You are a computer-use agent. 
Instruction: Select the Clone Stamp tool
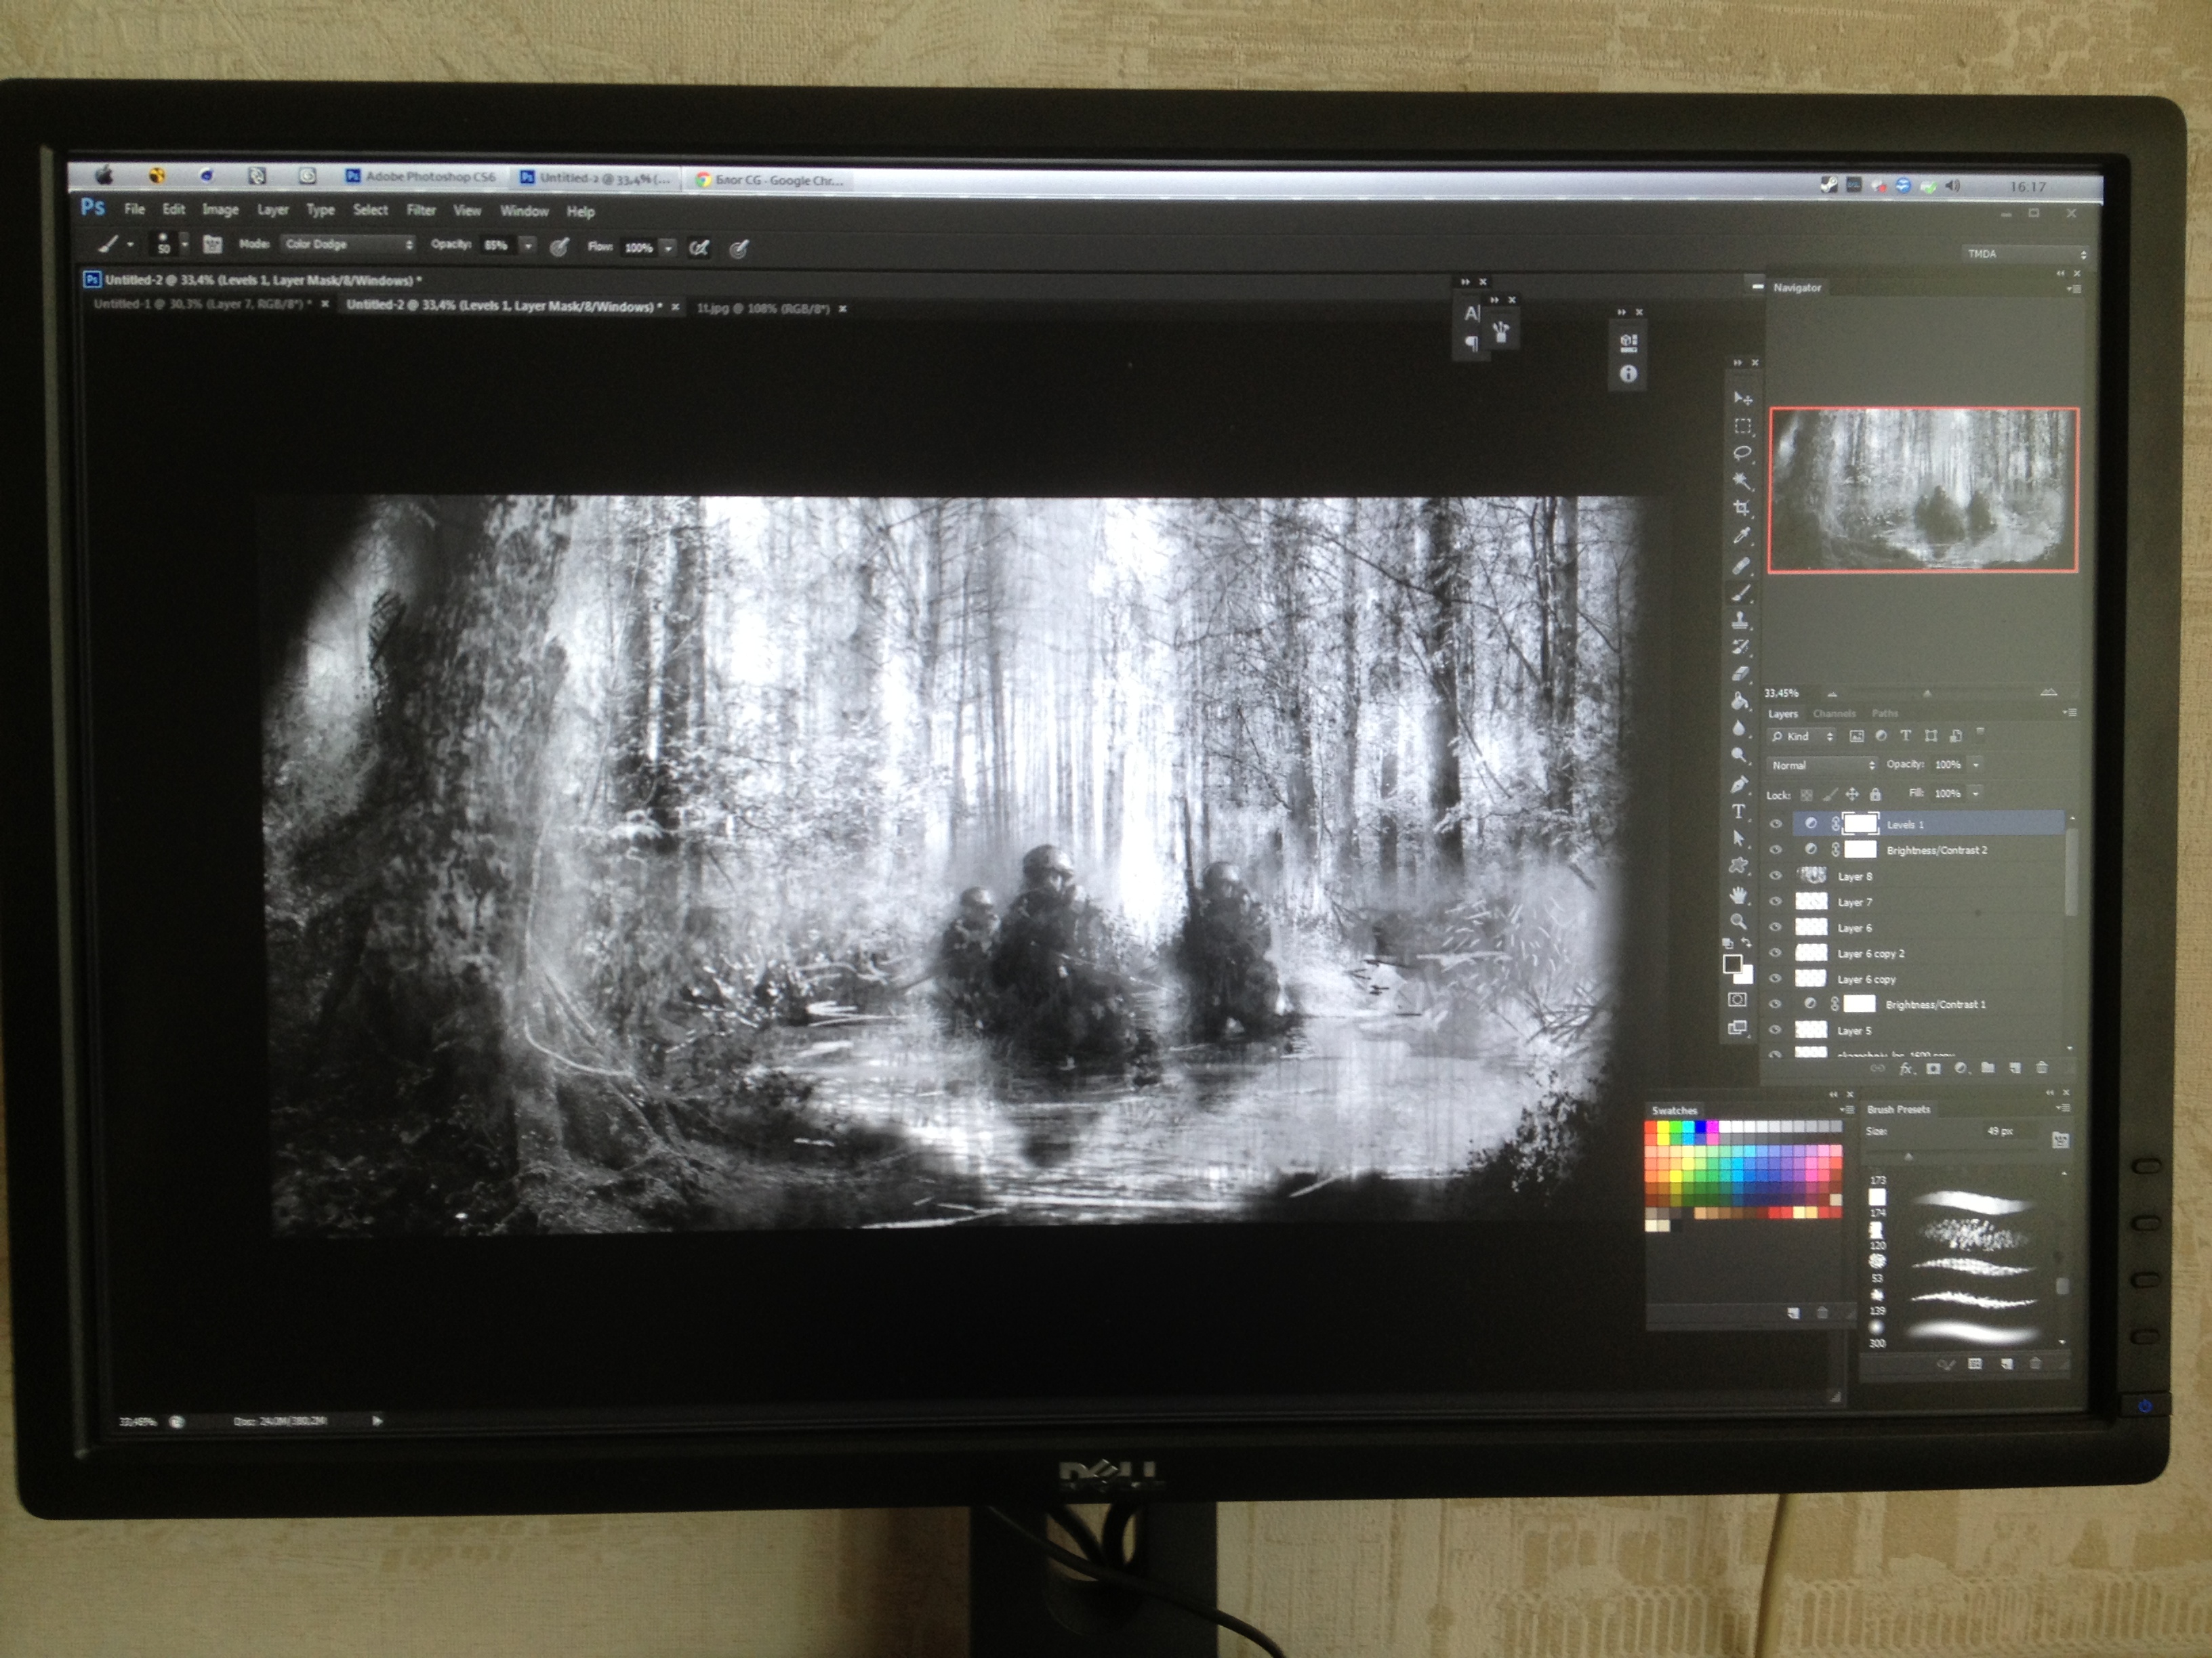coord(1740,620)
